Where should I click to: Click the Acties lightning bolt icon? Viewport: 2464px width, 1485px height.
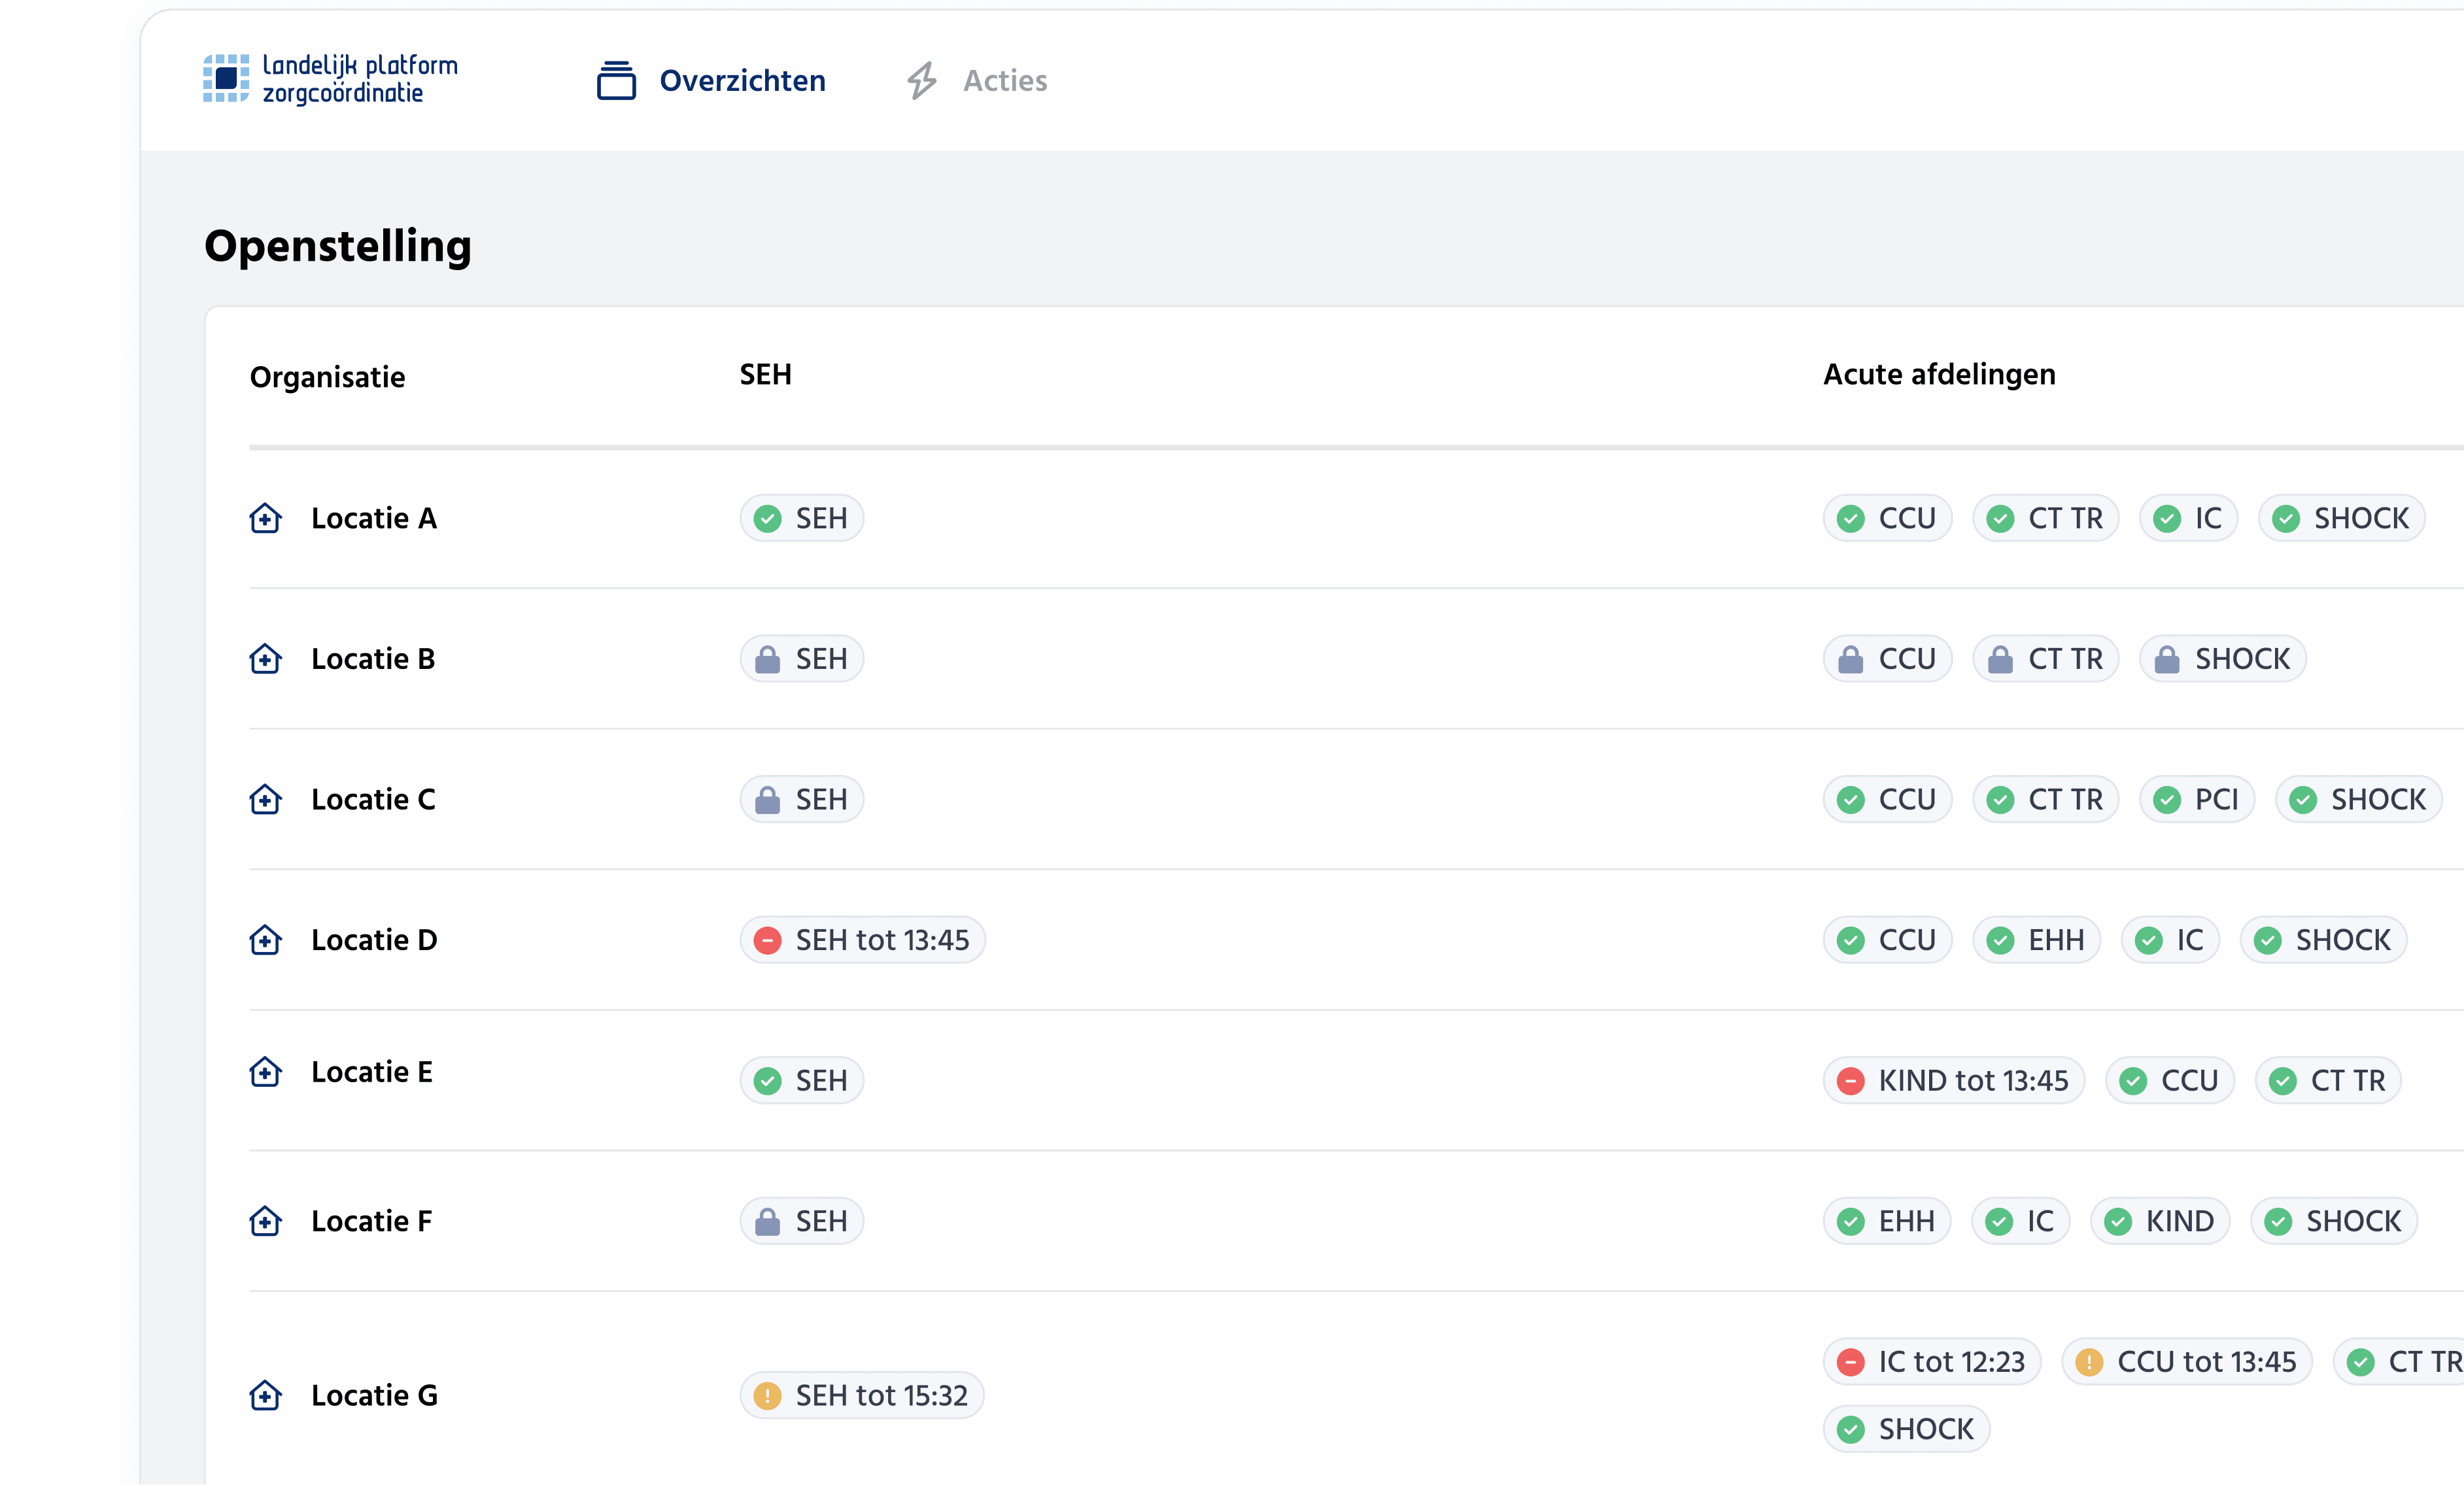click(921, 80)
